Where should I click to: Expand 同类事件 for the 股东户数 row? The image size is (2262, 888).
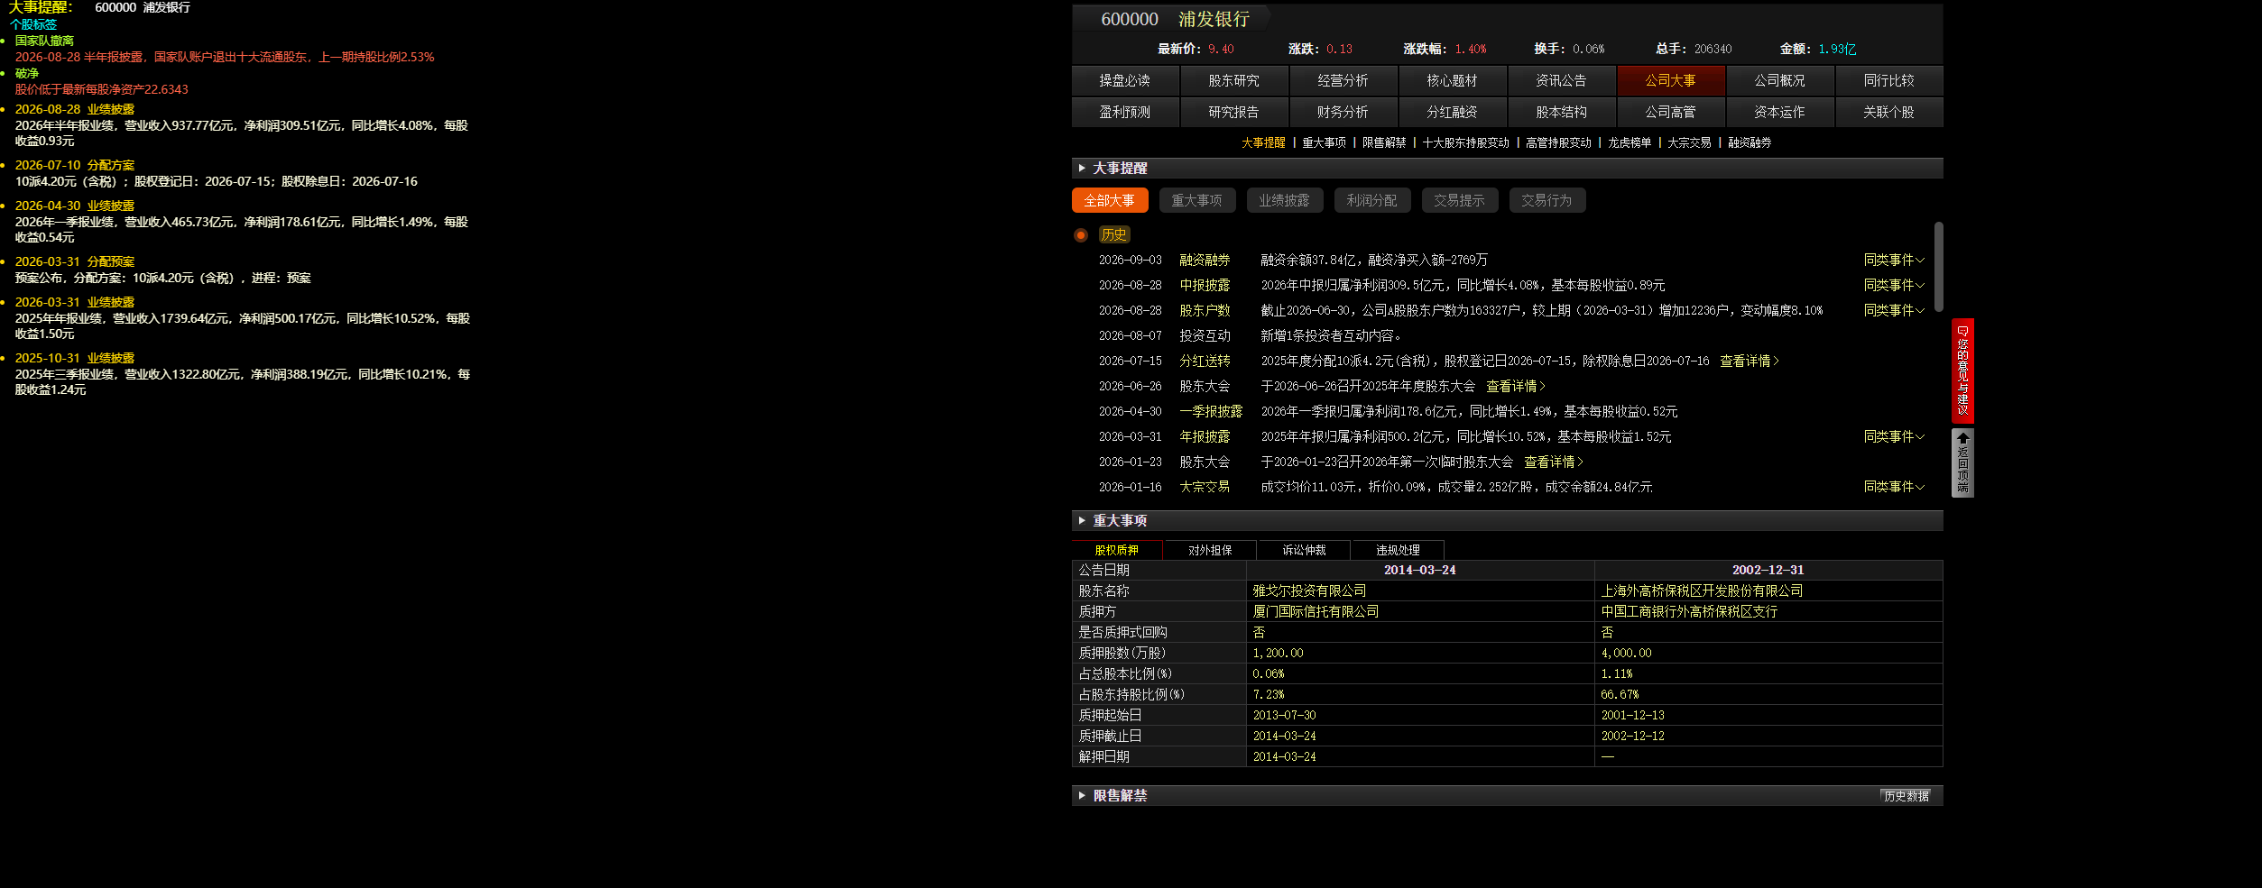(x=1894, y=310)
